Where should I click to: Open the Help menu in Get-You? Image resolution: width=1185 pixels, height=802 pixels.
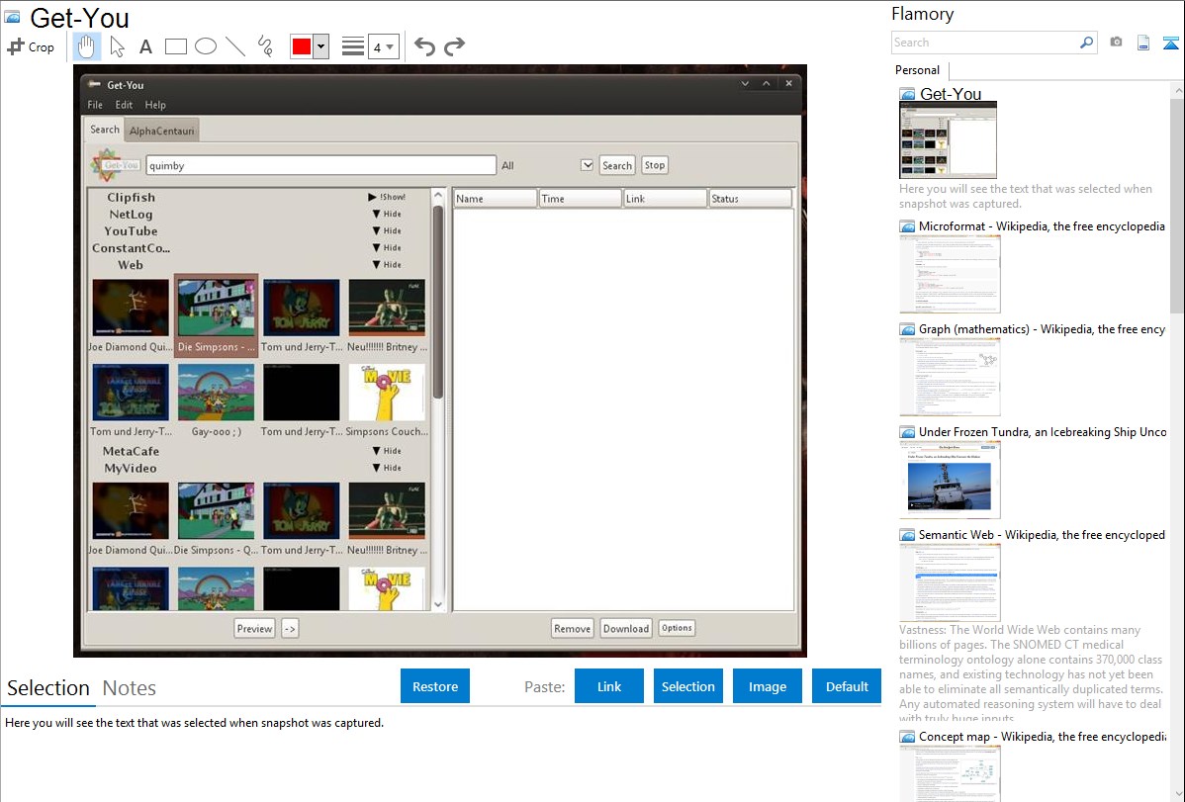[155, 105]
